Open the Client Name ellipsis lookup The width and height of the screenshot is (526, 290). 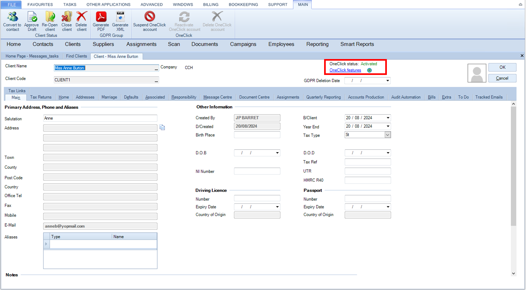[156, 68]
